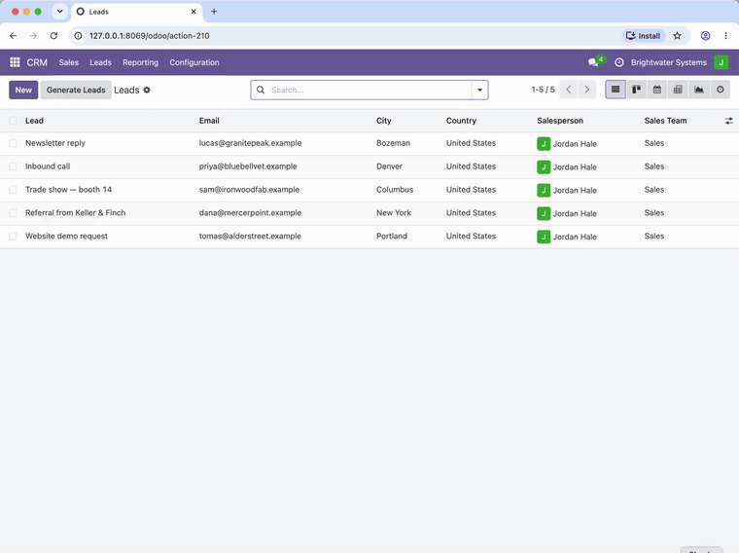Open the conversations messages icon
Viewport: 739px width, 553px height.
pos(593,62)
